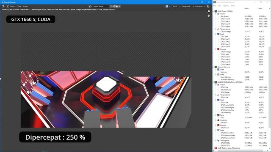Image resolution: width=271 pixels, height=152 pixels.
Task: Open the Slot 1 dropdown
Action: point(176,6)
